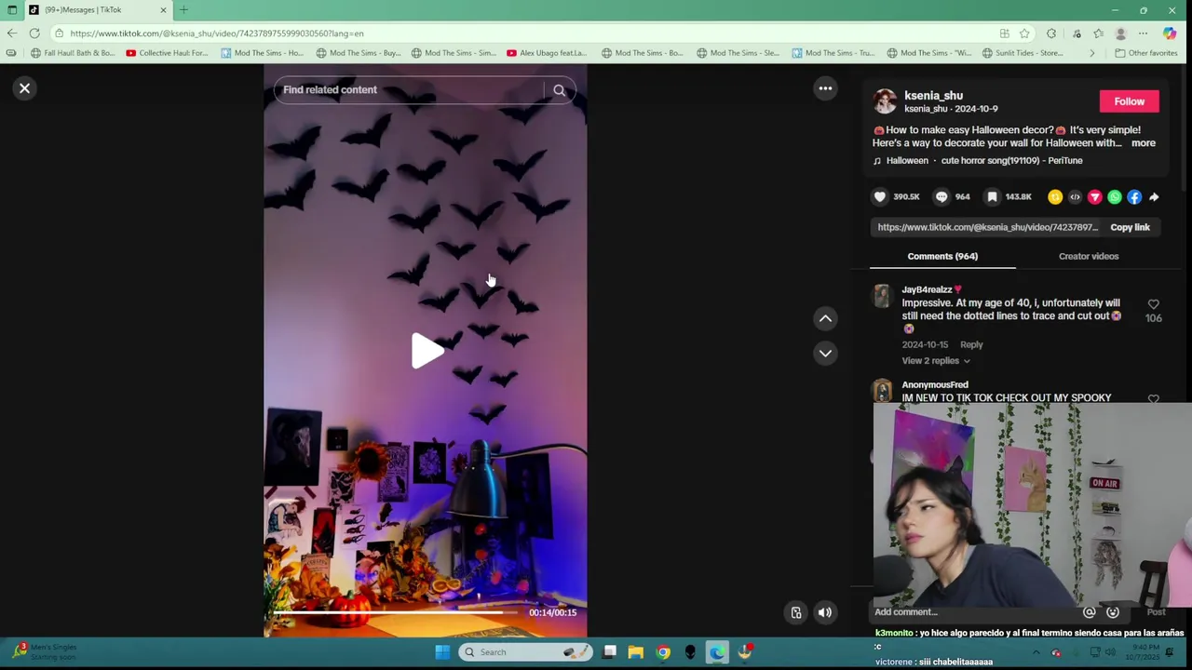Close the TikTok video viewer
This screenshot has height=670, width=1192.
point(25,88)
